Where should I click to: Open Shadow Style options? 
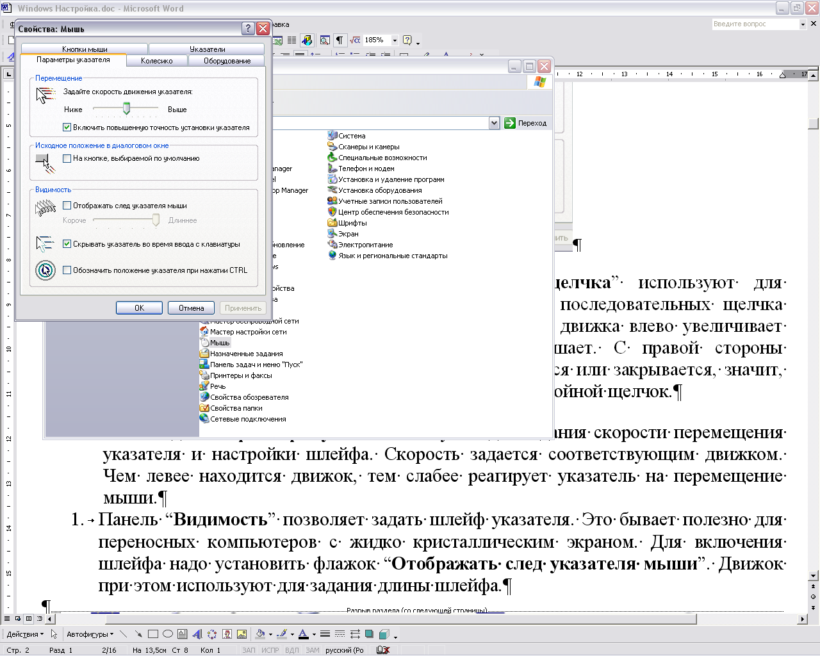click(369, 634)
